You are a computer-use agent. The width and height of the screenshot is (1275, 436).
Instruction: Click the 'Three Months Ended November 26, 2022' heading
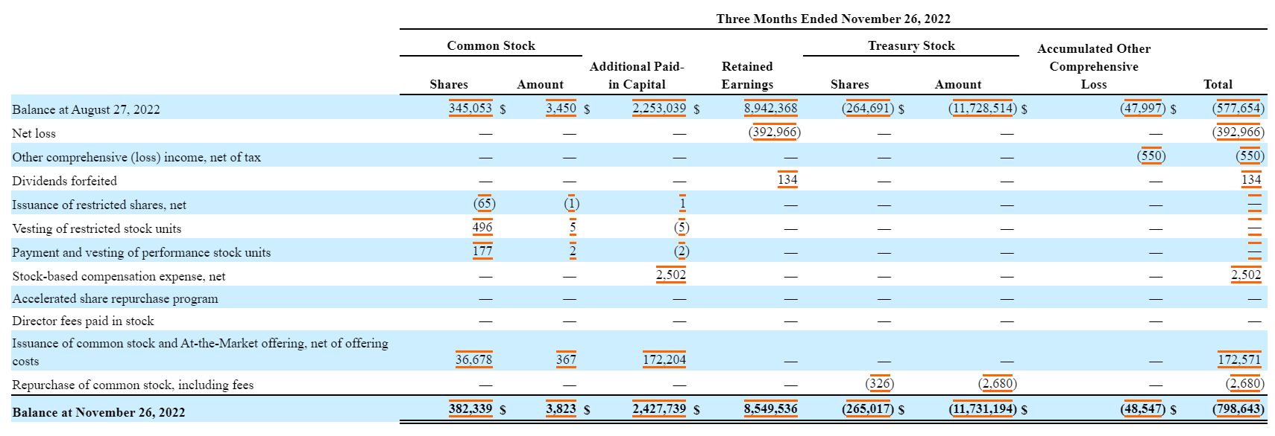(833, 19)
